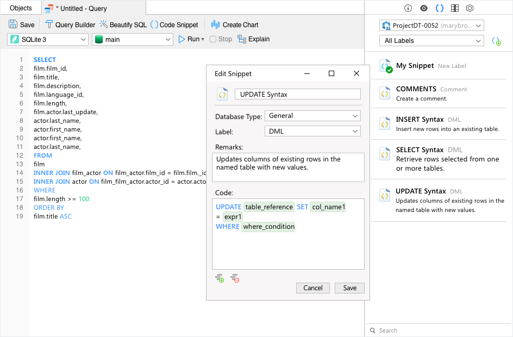Screen dimensions: 513x337
Task: Click ORDER BY on line 18
Action: tap(49, 208)
